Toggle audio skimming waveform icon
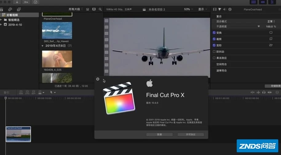The image size is (281, 155). 258,92
